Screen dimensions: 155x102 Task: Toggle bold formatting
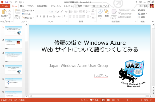37,17
